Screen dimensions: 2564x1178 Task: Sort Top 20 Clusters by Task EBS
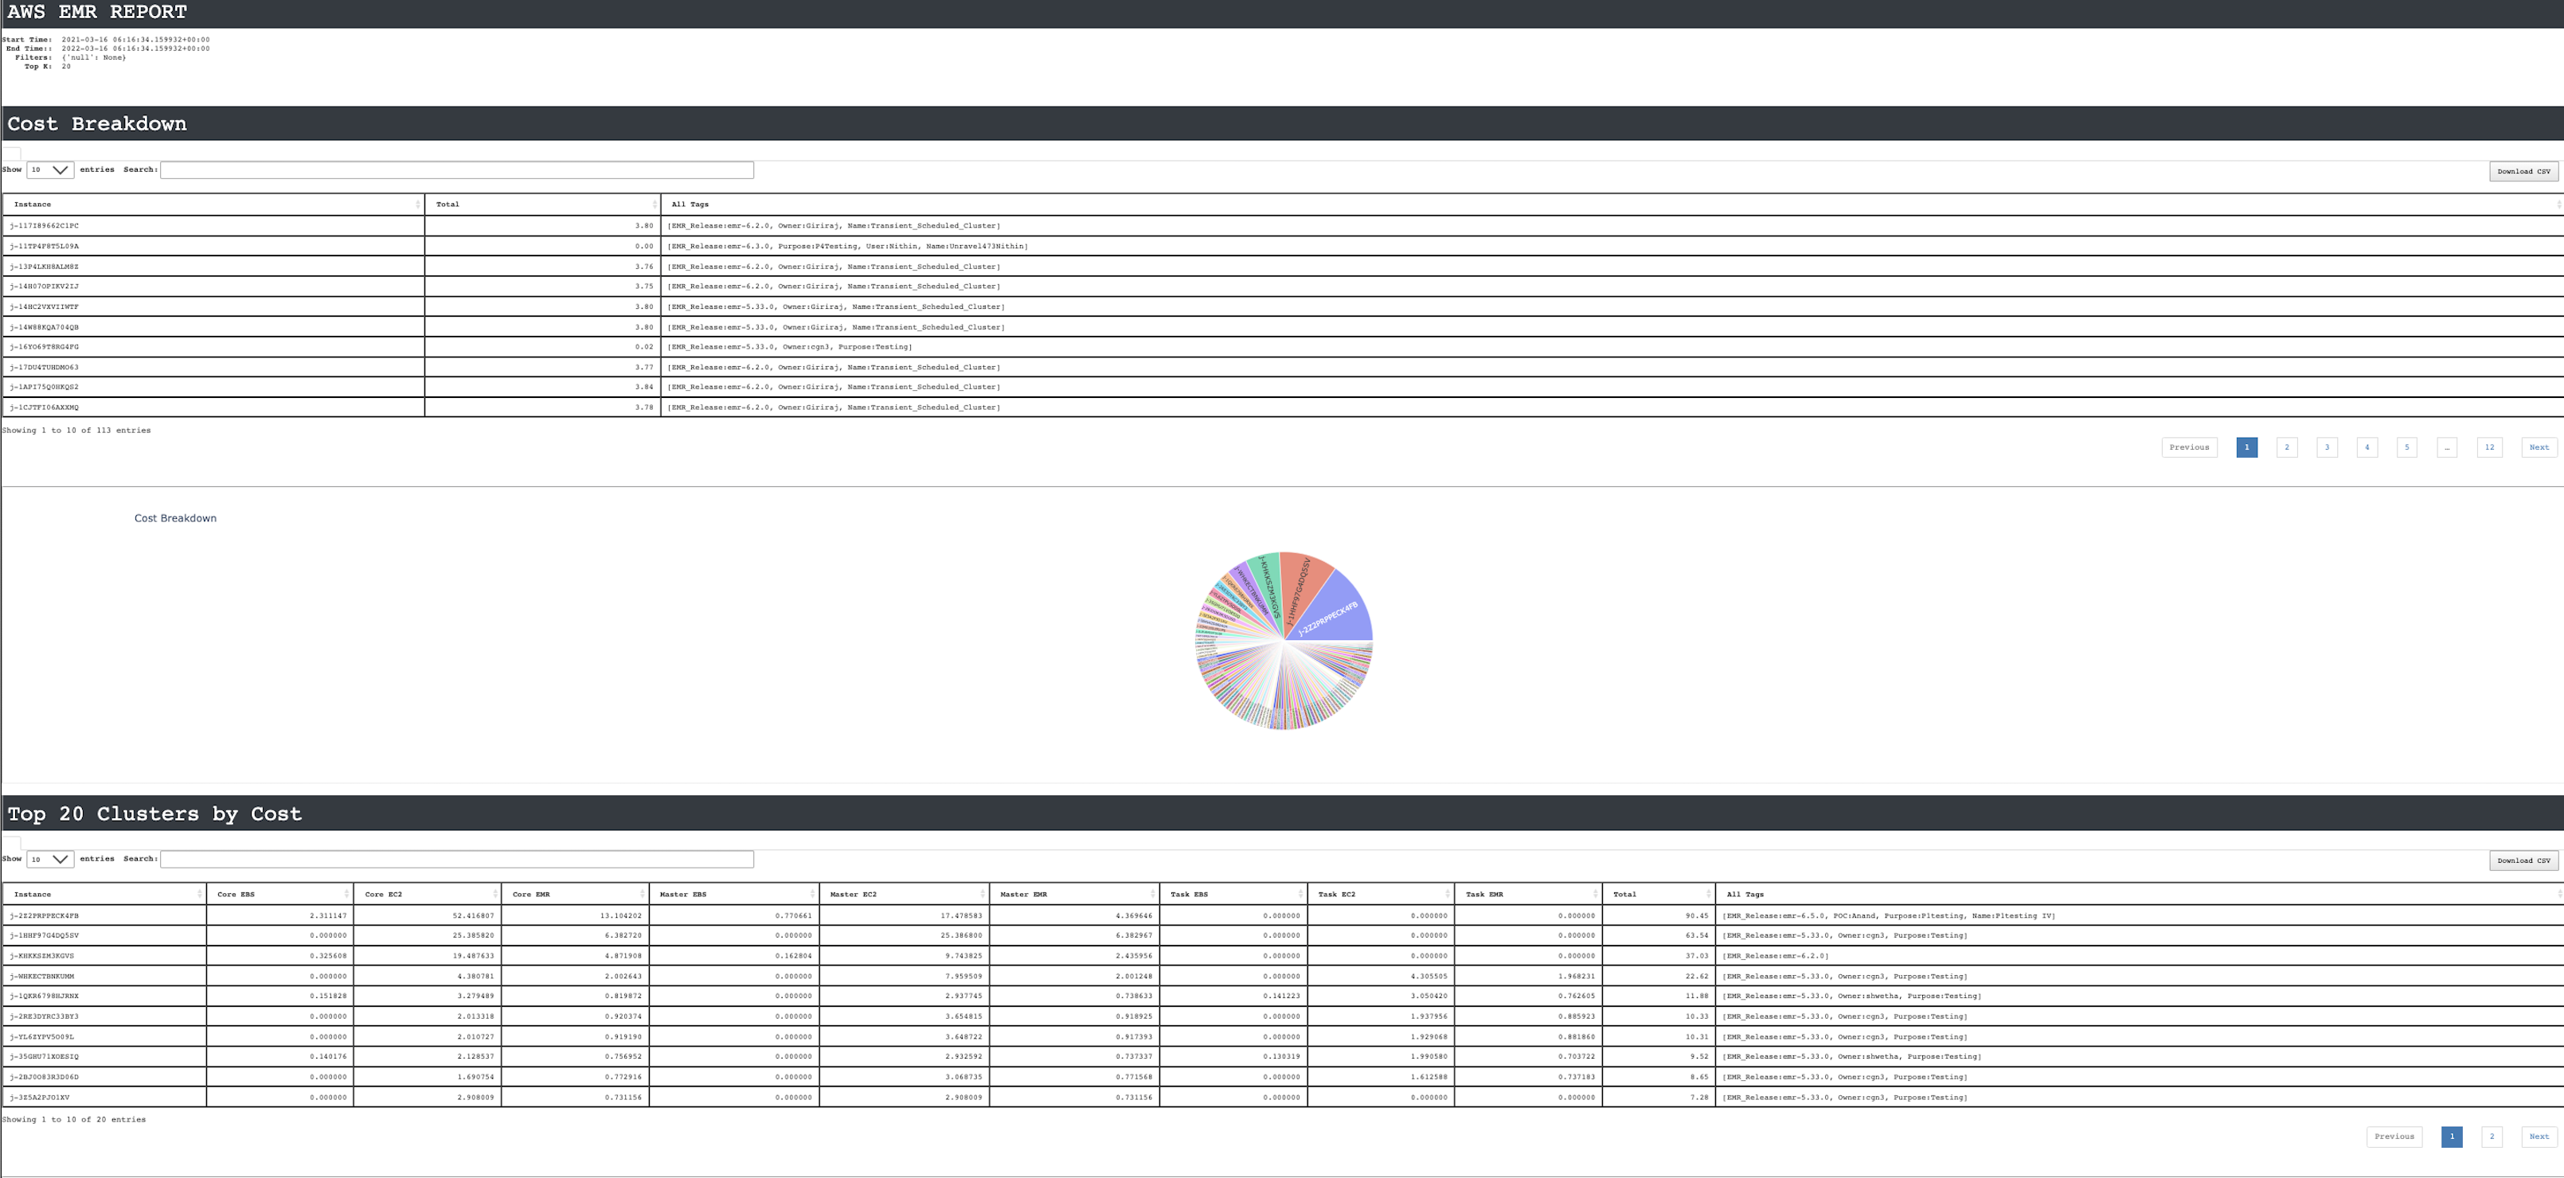click(1233, 895)
